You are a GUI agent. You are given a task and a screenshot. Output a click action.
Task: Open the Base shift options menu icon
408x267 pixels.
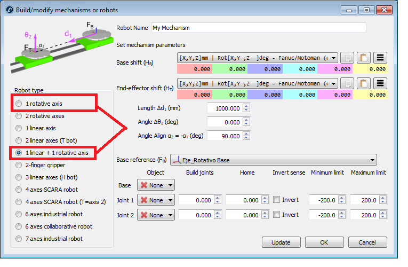(380, 58)
